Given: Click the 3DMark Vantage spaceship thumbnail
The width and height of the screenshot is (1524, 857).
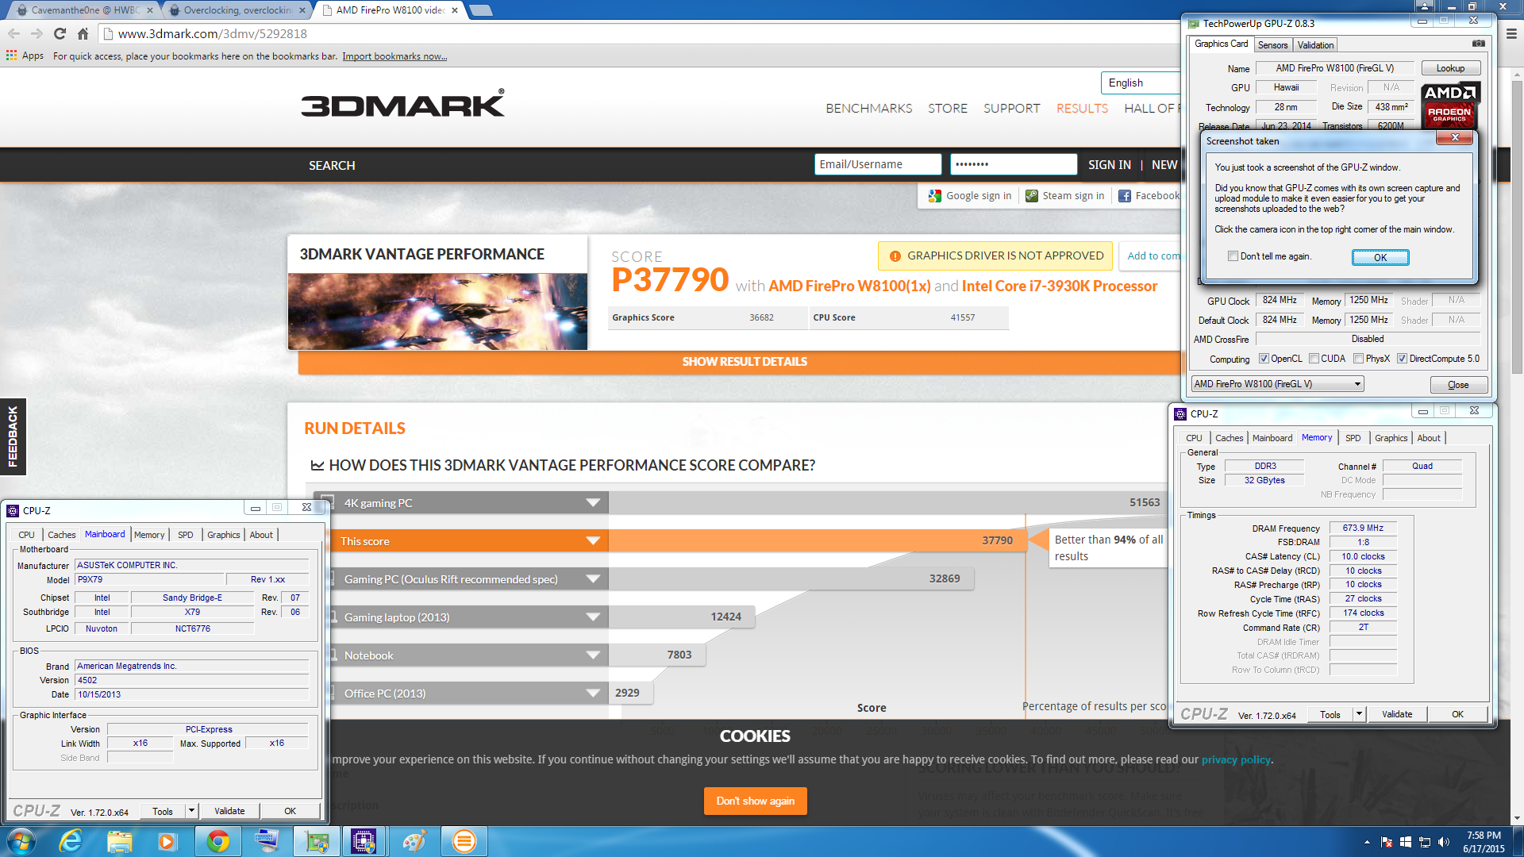Looking at the screenshot, I should pos(437,312).
